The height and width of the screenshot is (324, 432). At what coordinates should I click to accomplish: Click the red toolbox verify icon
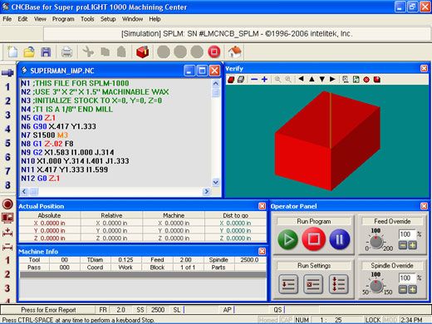(143, 52)
